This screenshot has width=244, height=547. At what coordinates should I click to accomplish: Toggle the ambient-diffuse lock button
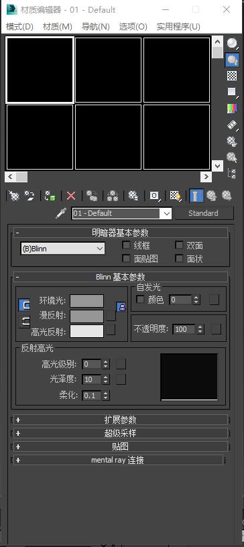pos(24,305)
